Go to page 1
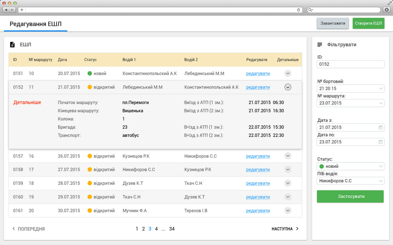This screenshot has width=393, height=245. coord(137,229)
